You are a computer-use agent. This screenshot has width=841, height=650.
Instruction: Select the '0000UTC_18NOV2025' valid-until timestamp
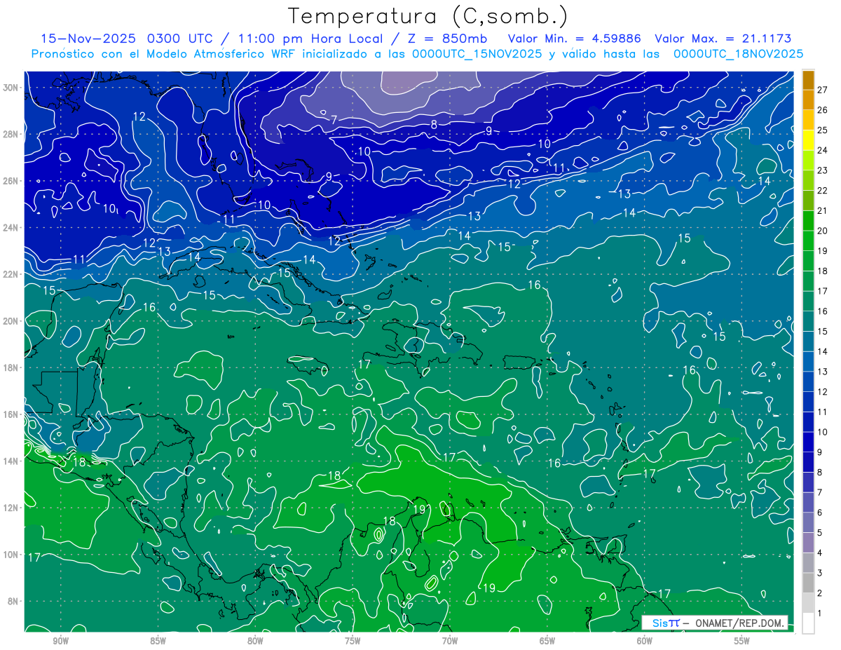click(739, 54)
